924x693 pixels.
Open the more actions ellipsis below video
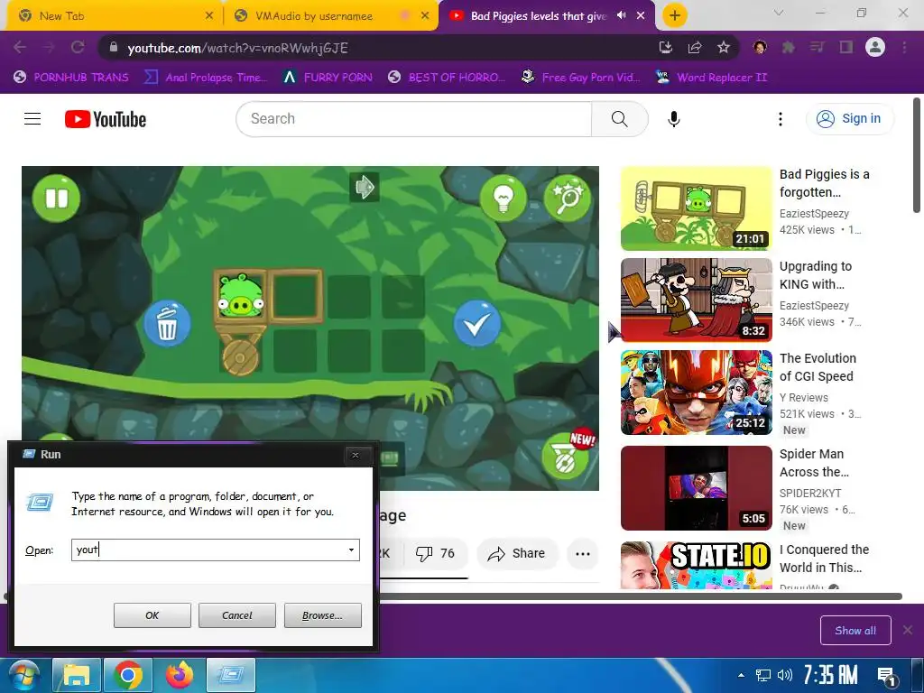[583, 553]
